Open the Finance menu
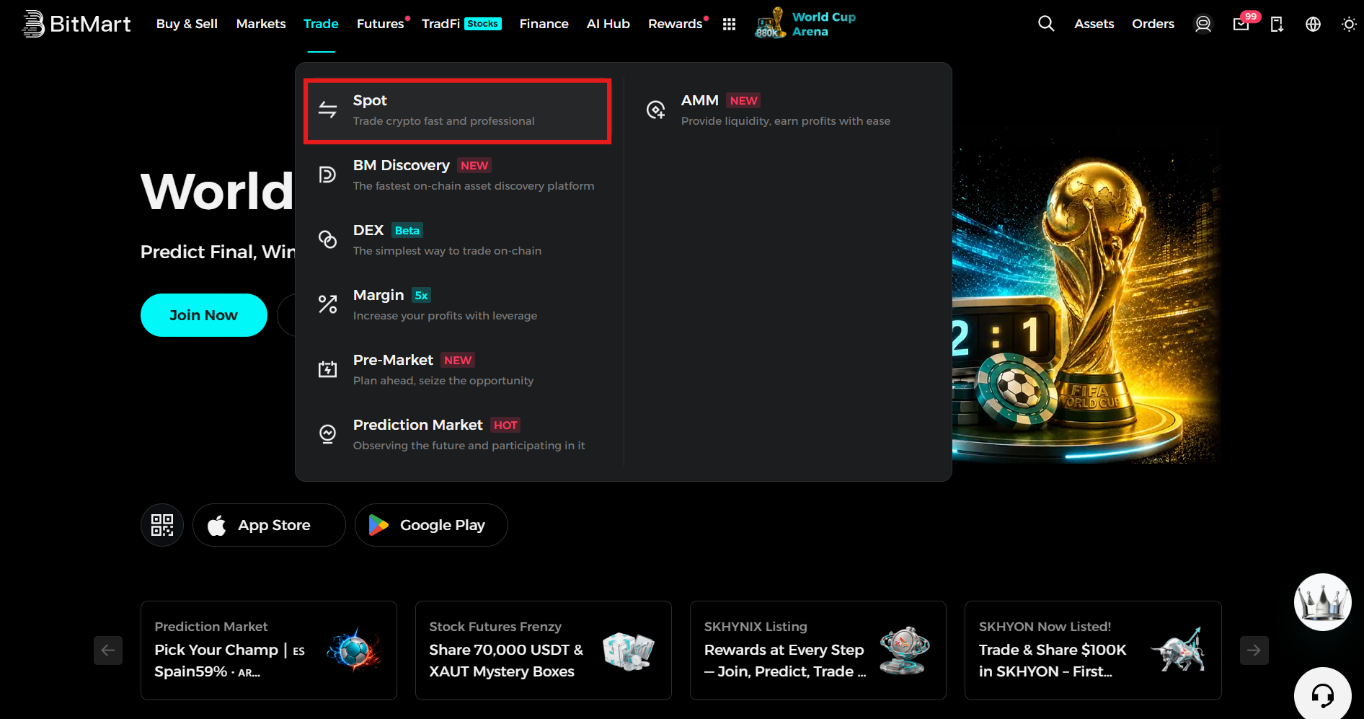This screenshot has width=1364, height=719. [x=544, y=24]
